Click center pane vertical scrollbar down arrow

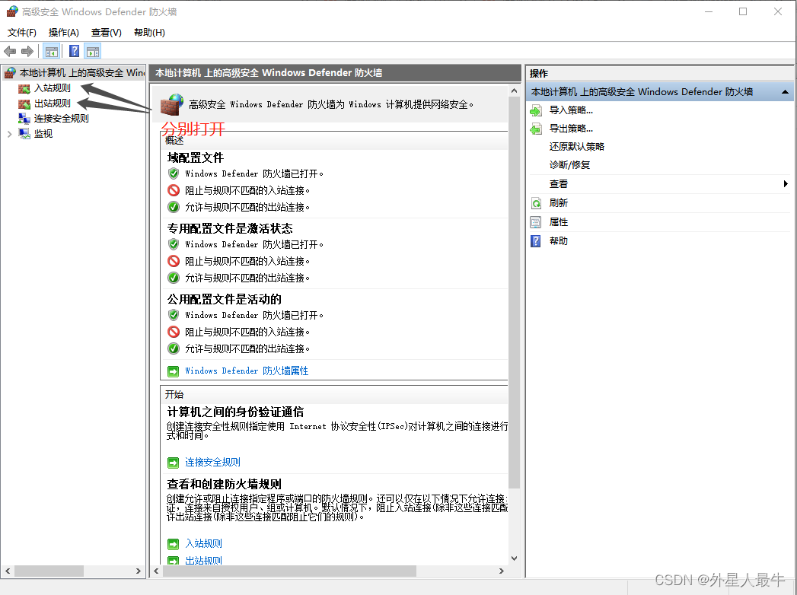pyautogui.click(x=514, y=558)
